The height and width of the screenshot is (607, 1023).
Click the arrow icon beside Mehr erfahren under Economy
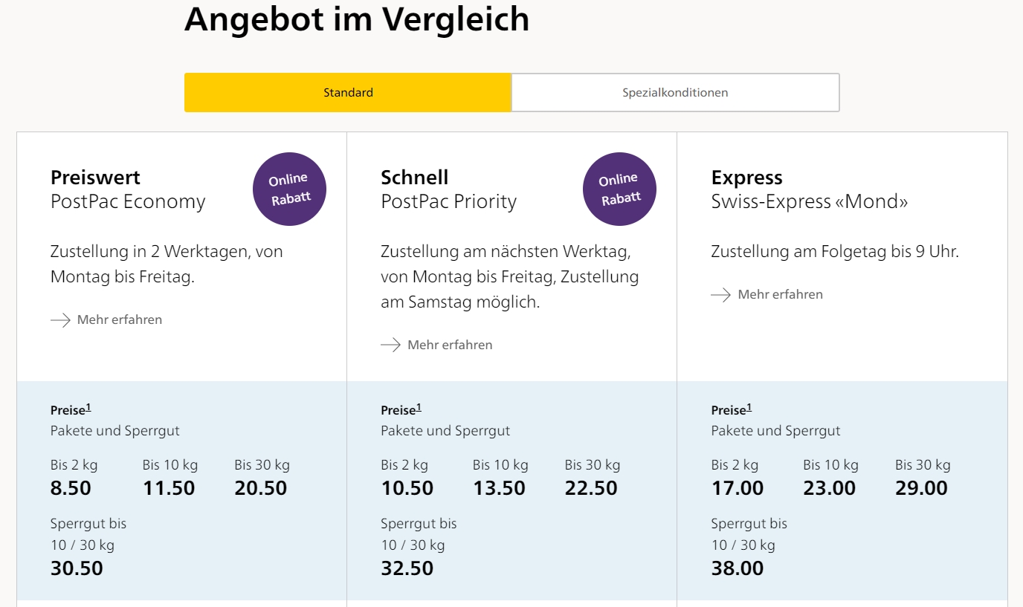(x=60, y=320)
